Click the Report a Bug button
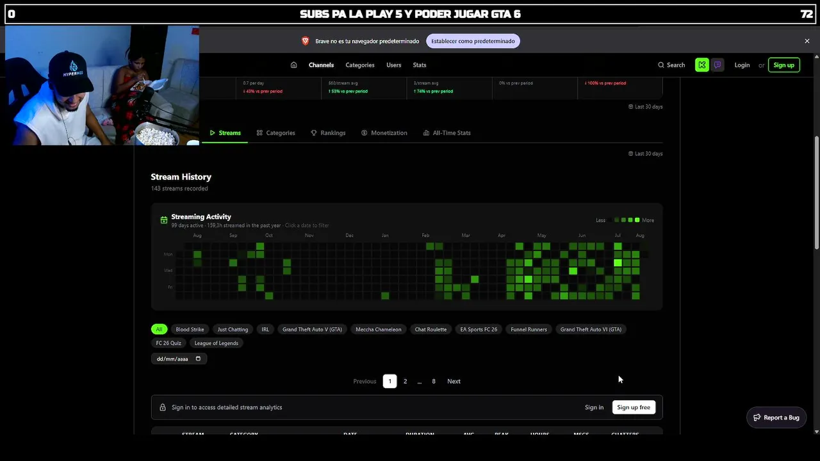Viewport: 820px width, 461px height. click(776, 417)
